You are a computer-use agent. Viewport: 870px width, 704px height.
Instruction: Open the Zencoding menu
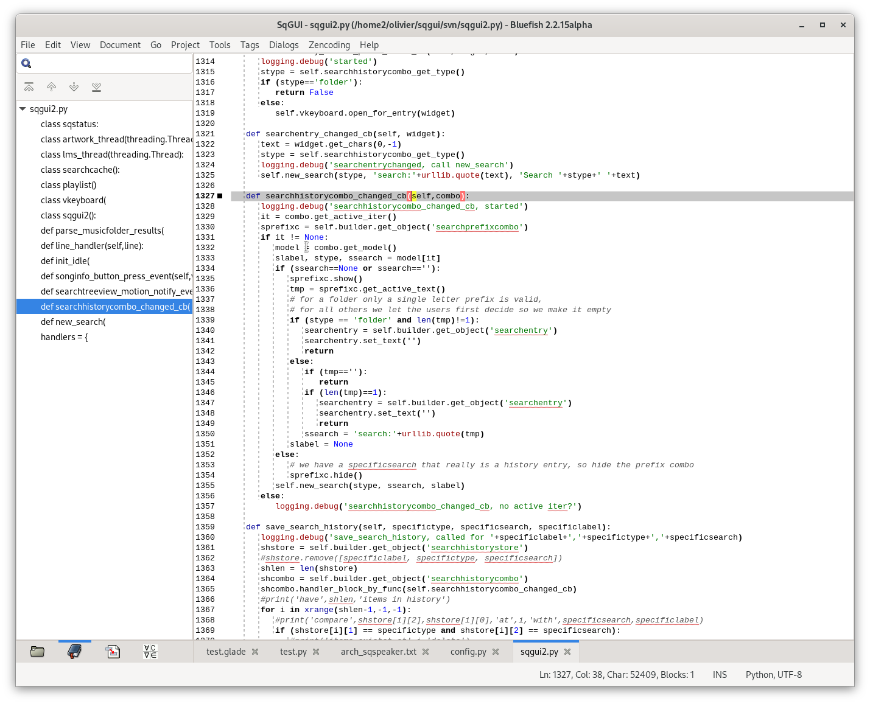329,45
